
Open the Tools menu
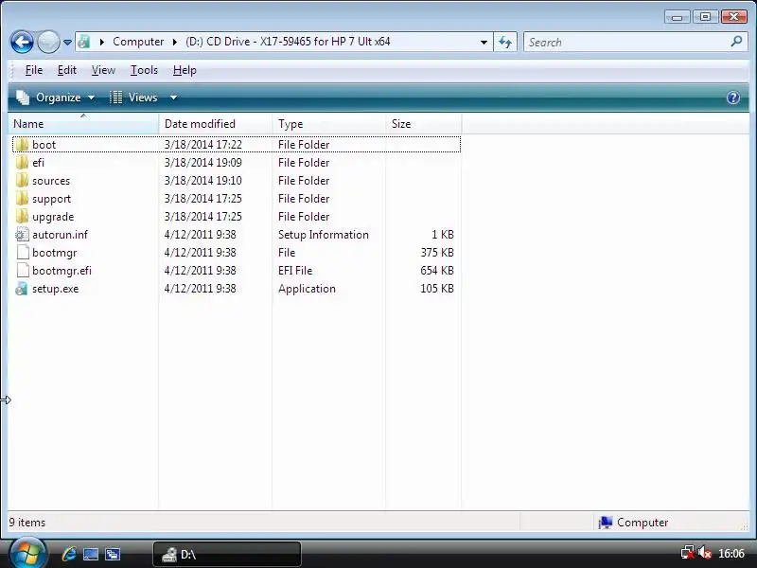[144, 70]
